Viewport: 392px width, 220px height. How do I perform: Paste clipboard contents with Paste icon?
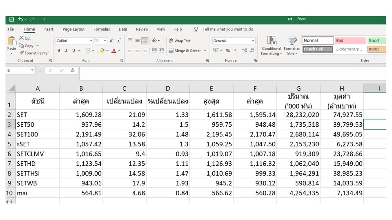coord(11,41)
